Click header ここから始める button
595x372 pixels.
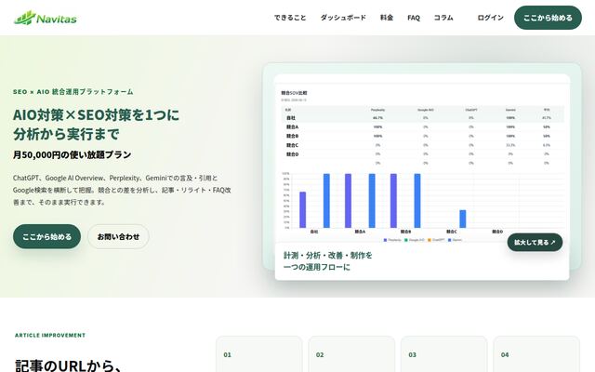click(548, 18)
